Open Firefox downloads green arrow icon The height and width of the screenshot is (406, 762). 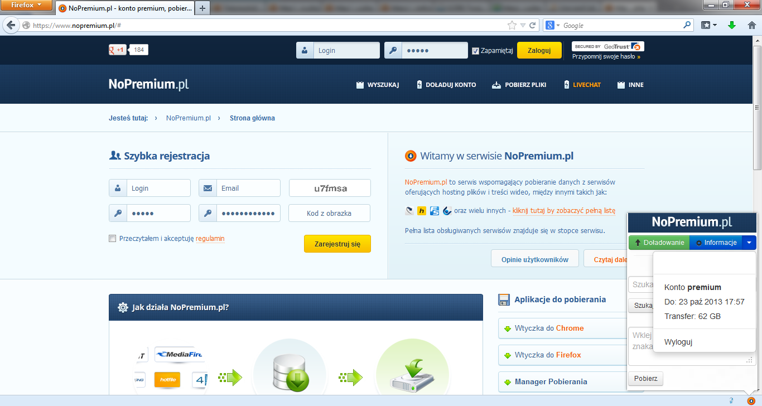click(x=732, y=25)
